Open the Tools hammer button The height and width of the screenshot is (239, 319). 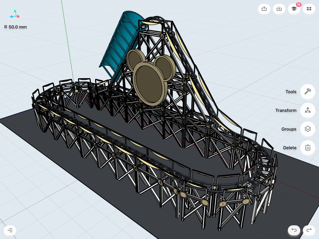click(308, 92)
